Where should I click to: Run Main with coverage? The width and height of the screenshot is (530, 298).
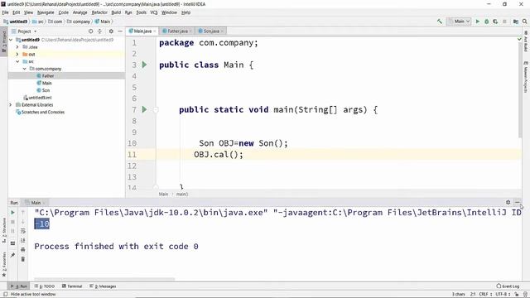click(x=495, y=22)
